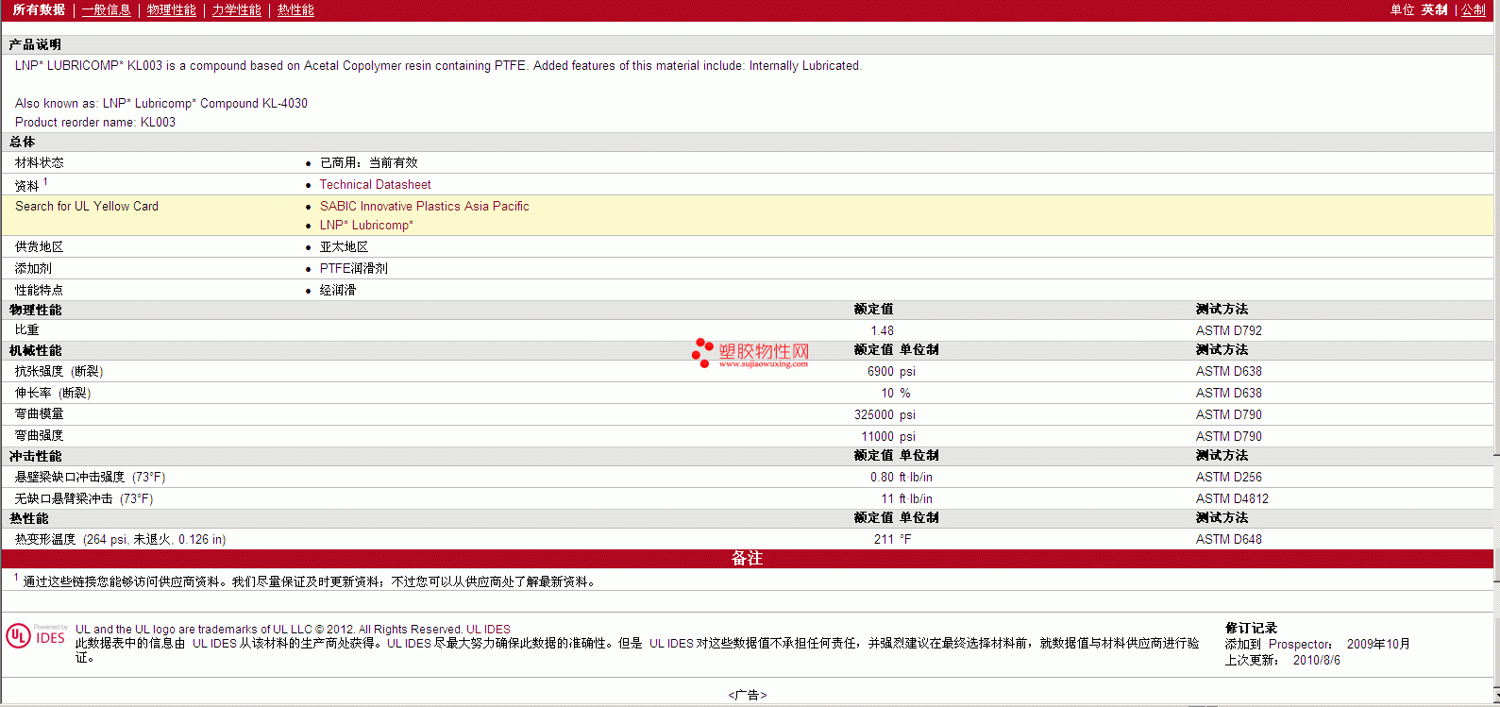This screenshot has height=707, width=1500.
Task: Click the 热变形温度 row label
Action: (x=120, y=539)
